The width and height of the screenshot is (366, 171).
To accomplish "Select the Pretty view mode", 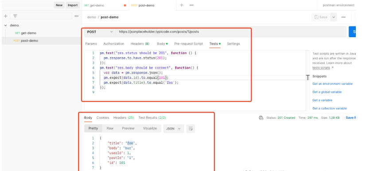I will [x=93, y=128].
